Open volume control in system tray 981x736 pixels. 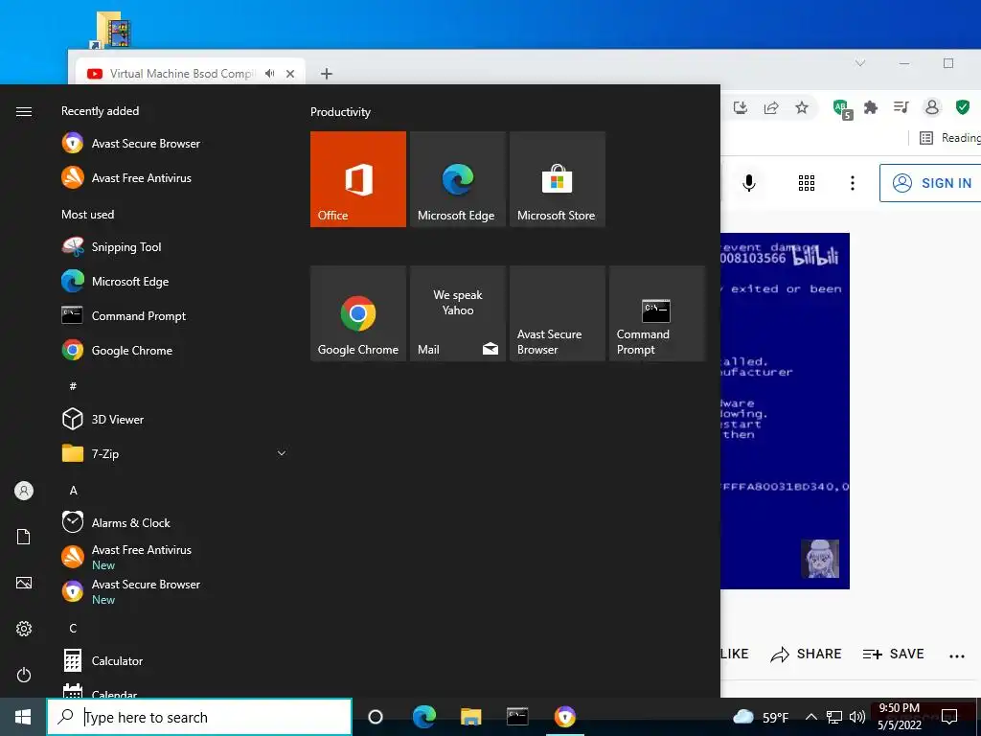tap(857, 717)
